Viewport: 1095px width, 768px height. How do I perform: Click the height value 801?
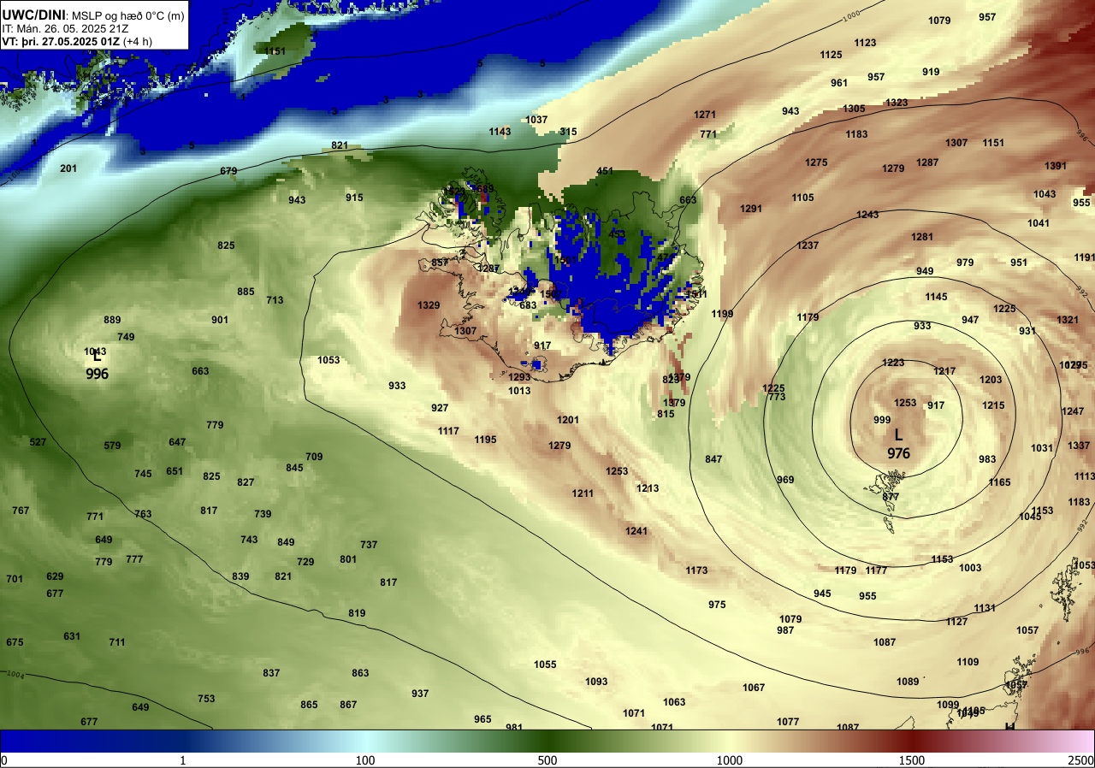[x=348, y=559]
